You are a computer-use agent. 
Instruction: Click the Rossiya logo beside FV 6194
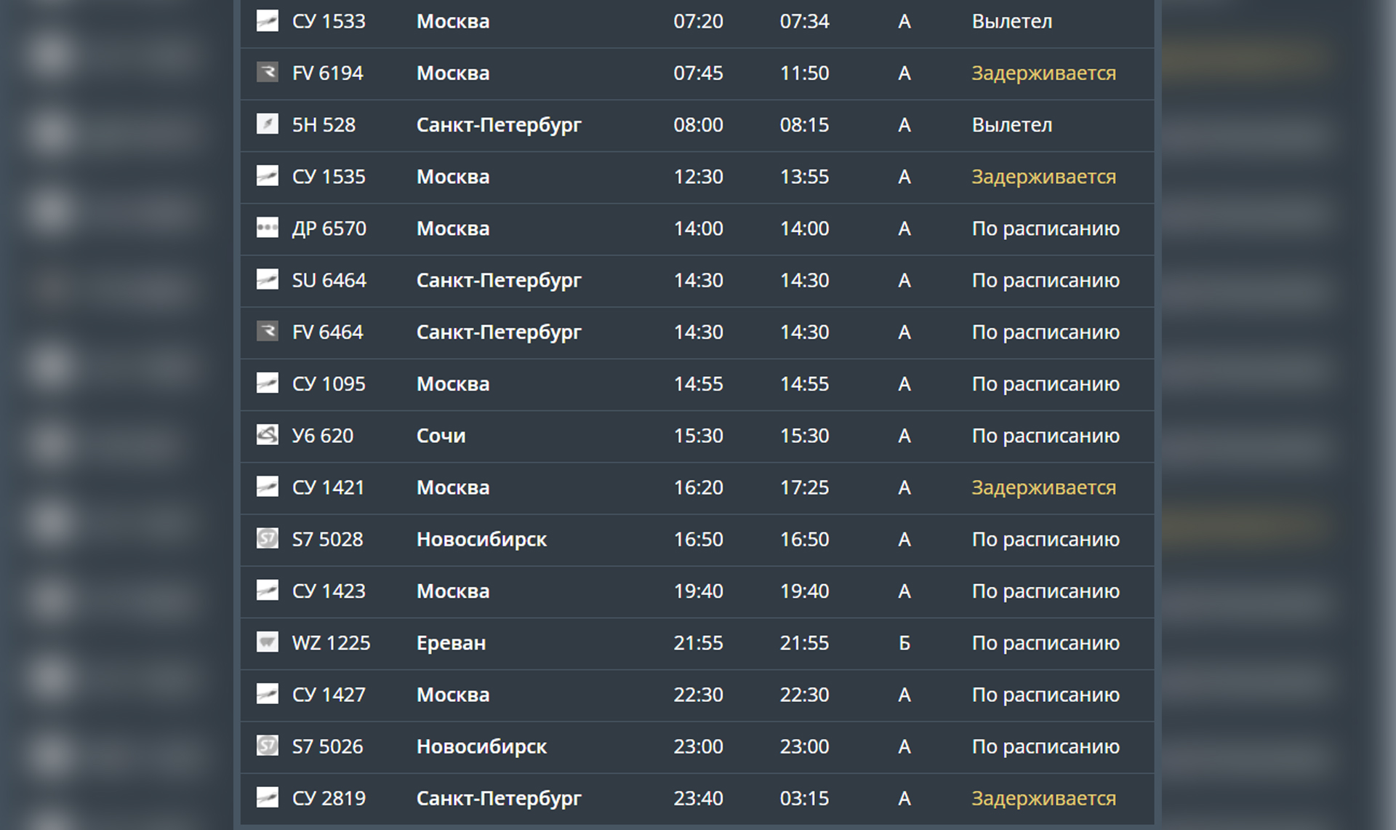click(x=267, y=73)
